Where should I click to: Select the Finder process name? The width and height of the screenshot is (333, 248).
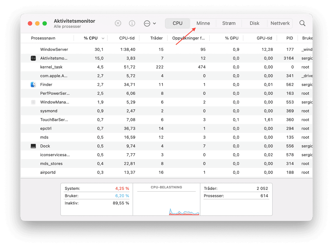pyautogui.click(x=46, y=85)
